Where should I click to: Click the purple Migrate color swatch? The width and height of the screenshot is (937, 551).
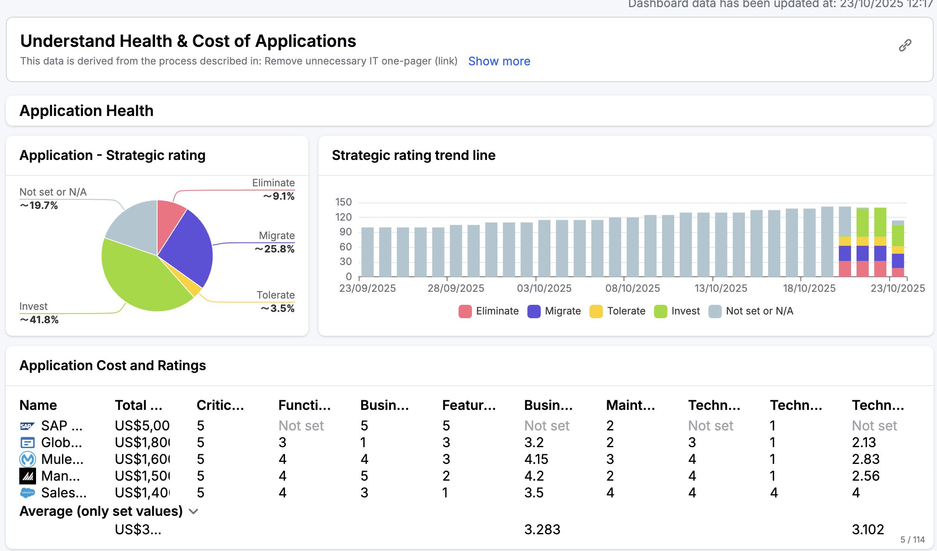533,311
